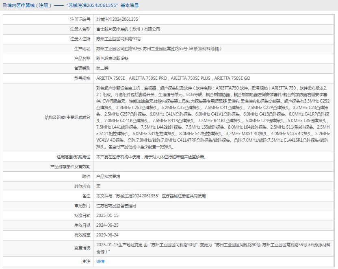Click management category value 第二类
The height and width of the screenshot is (269, 338).
102,68
